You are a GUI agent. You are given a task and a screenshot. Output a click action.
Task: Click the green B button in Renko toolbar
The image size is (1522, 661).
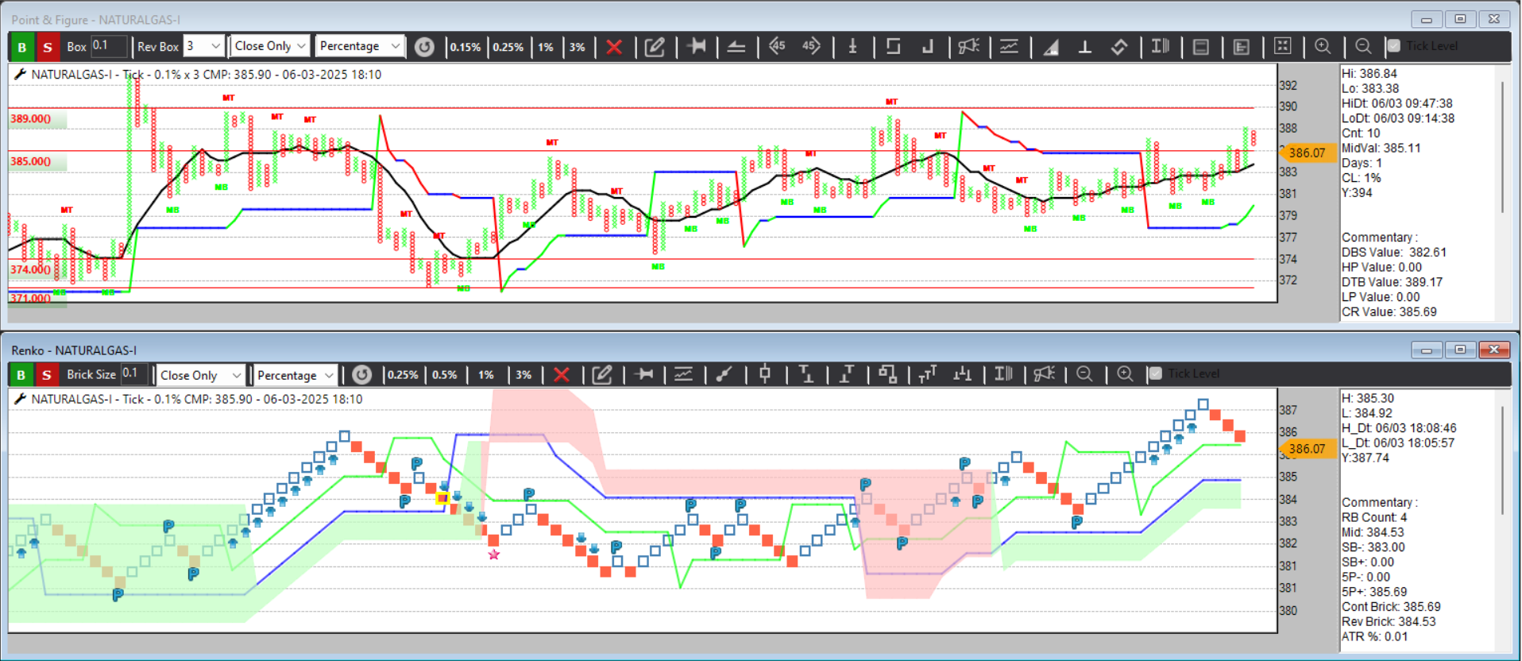pos(21,375)
